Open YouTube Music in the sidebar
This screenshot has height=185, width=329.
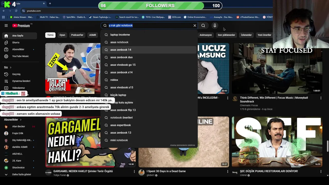20,56
